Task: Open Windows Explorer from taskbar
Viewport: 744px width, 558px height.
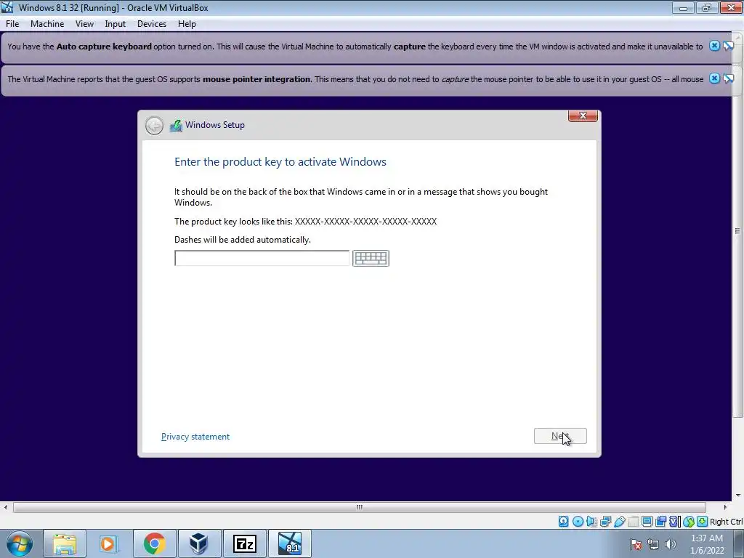Action: click(65, 543)
